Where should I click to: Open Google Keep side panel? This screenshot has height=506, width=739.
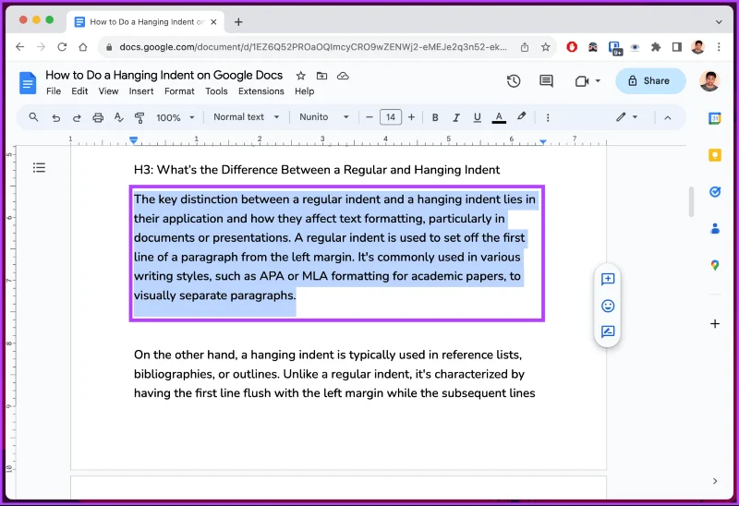(x=714, y=155)
